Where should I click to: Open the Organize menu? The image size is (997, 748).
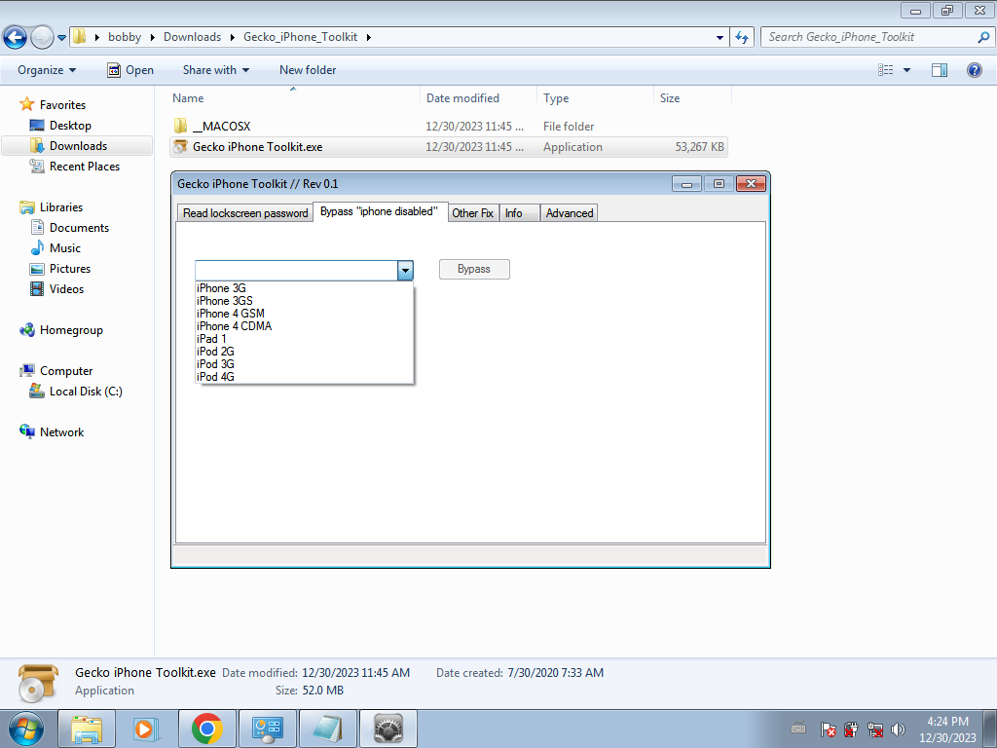[47, 70]
